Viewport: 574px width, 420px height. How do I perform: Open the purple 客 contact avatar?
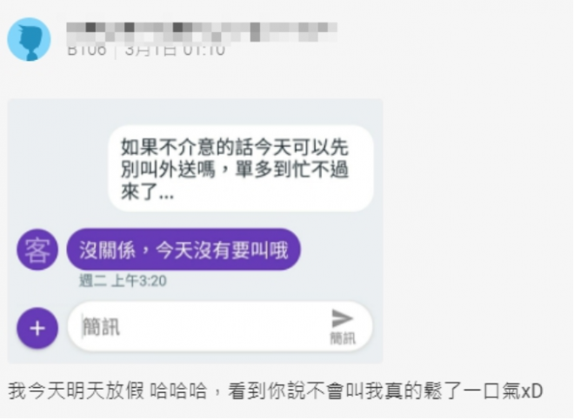[x=37, y=250]
